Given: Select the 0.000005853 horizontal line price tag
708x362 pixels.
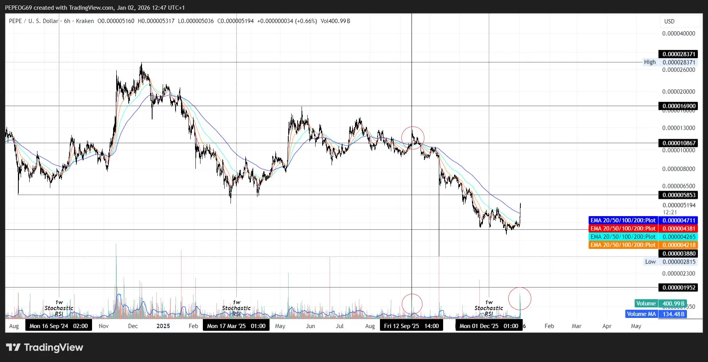Looking at the screenshot, I should point(679,195).
